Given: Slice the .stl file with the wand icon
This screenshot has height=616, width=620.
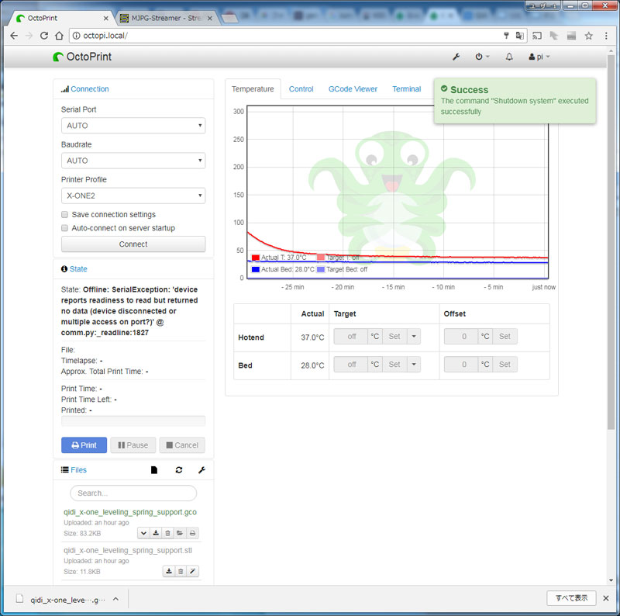Looking at the screenshot, I should click(192, 571).
